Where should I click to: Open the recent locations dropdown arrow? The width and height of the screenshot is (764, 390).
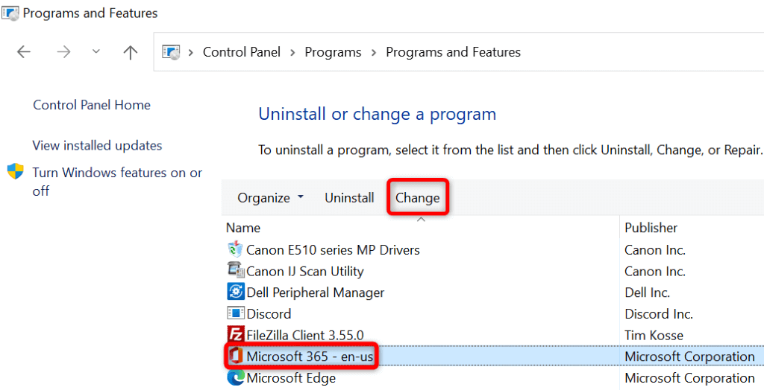coord(95,51)
